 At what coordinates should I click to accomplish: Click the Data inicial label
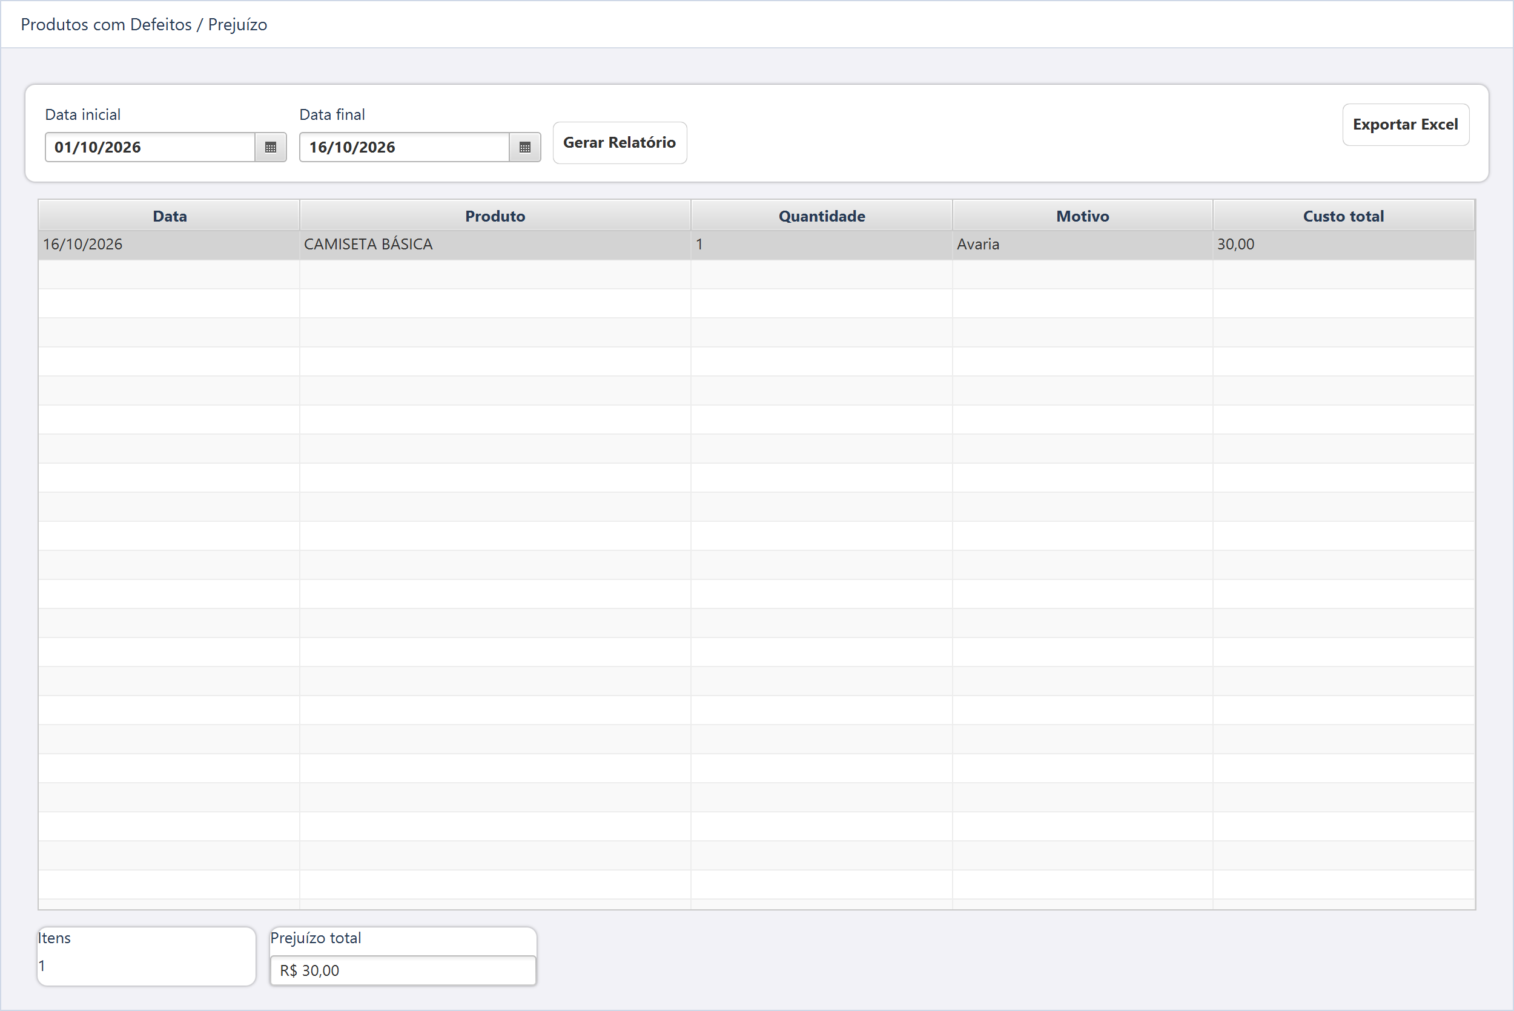(x=82, y=115)
